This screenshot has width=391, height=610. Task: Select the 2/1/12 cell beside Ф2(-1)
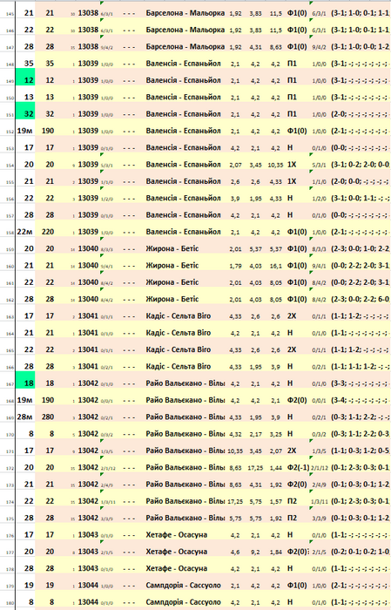pyautogui.click(x=320, y=468)
